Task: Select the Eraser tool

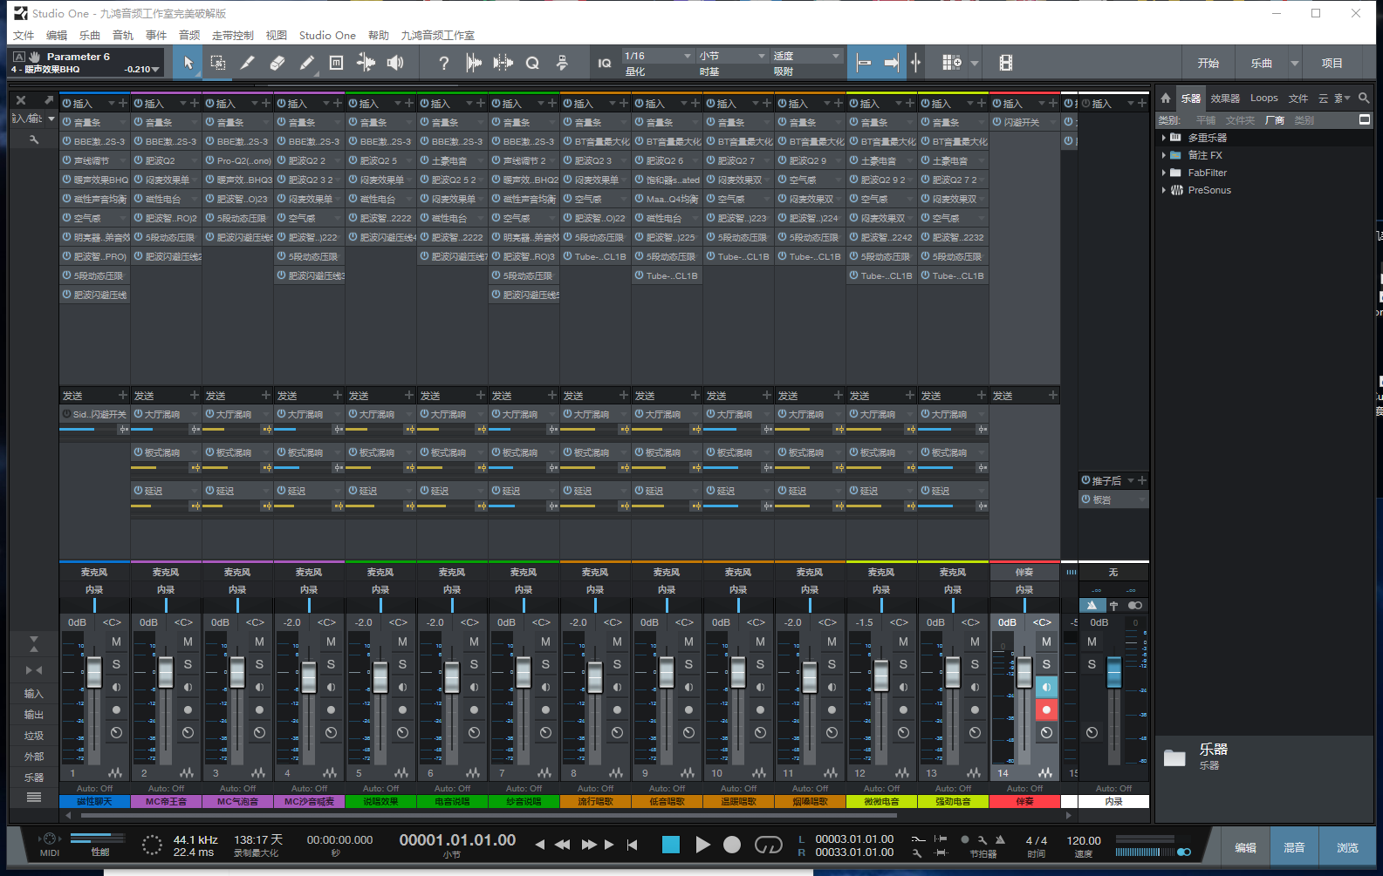Action: (277, 63)
